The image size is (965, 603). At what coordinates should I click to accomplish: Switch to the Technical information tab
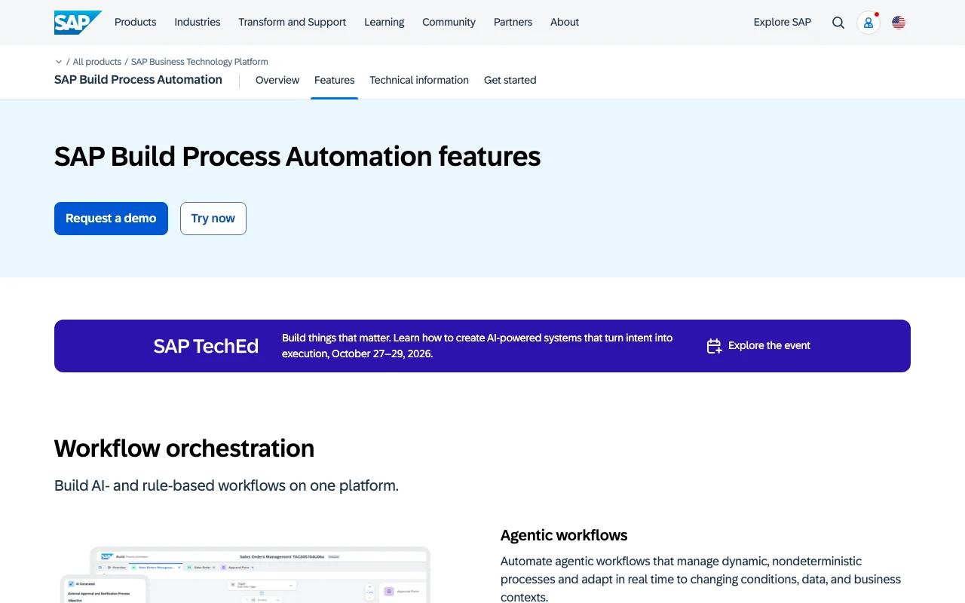tap(419, 80)
